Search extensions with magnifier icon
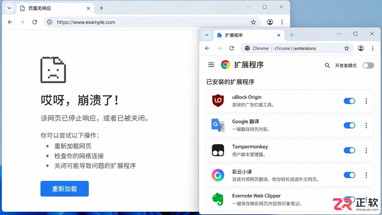 click(327, 65)
